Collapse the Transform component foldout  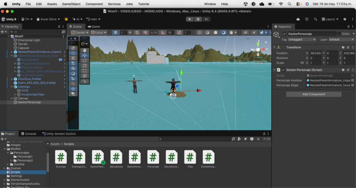[x=275, y=47]
